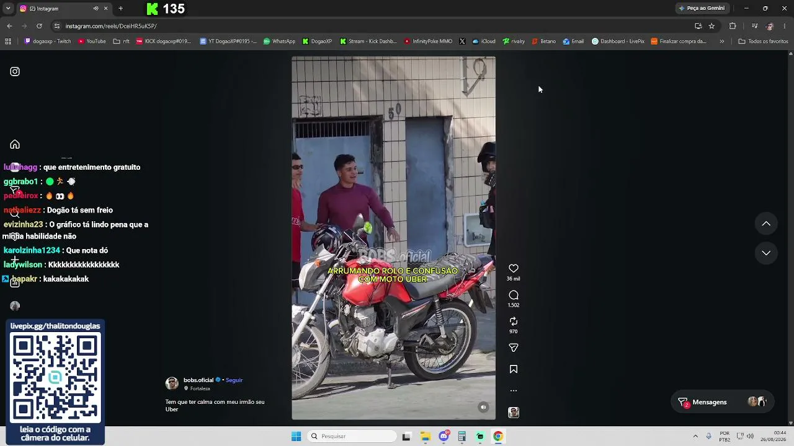Expand the hidden bookmarks overflow chevron
The height and width of the screenshot is (446, 794).
point(721,42)
